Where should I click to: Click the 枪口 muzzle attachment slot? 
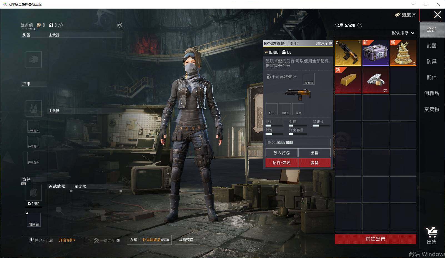(271, 109)
